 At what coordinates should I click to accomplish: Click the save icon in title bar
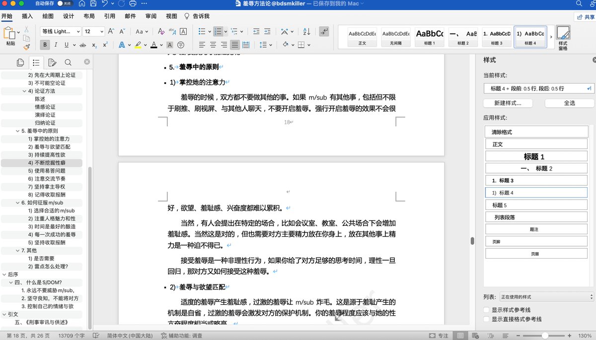[x=93, y=3]
